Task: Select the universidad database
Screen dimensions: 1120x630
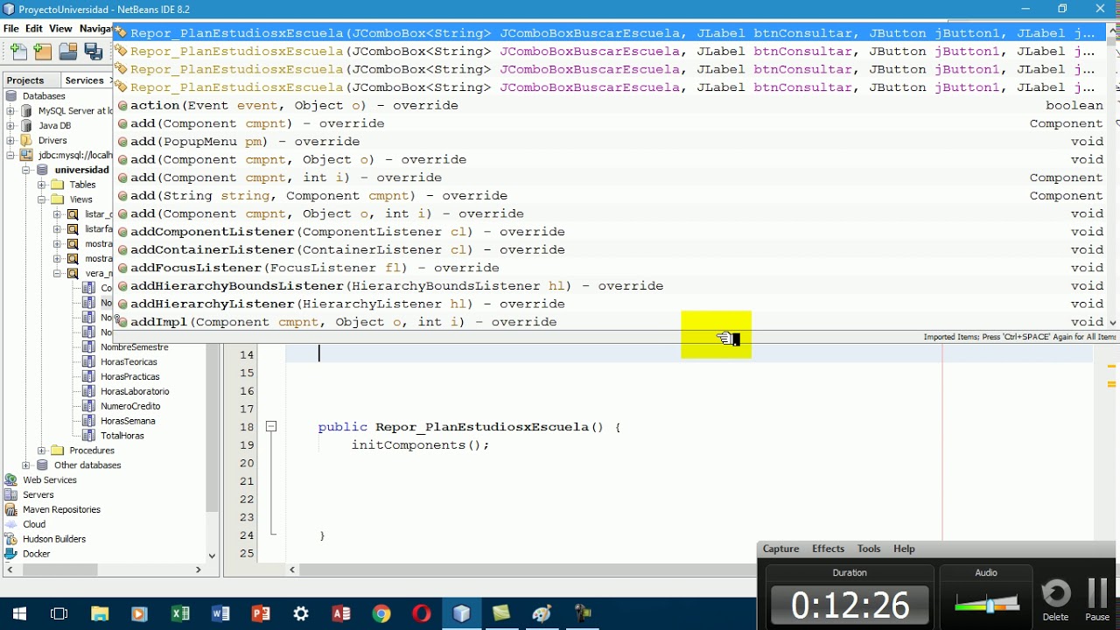Action: (81, 170)
